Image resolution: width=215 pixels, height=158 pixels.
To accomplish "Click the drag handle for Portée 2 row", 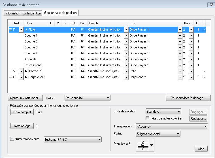I will click(x=11, y=71).
